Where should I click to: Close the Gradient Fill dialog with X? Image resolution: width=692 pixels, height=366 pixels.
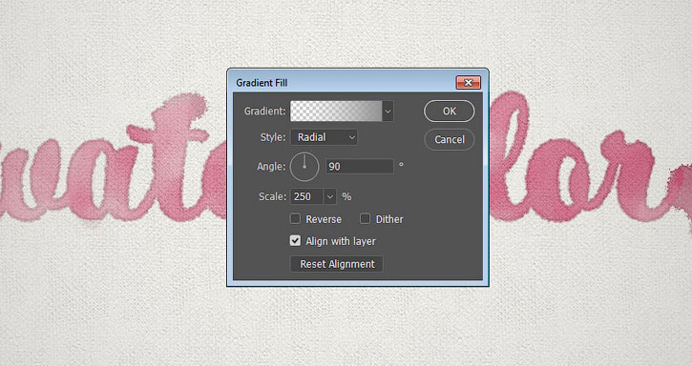pyautogui.click(x=469, y=83)
